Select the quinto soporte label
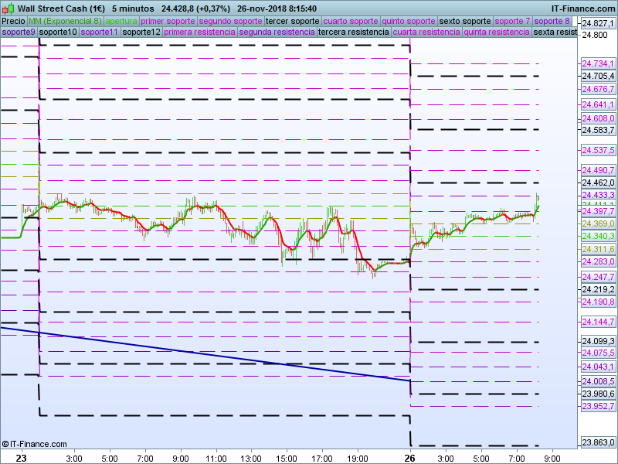 (409, 21)
